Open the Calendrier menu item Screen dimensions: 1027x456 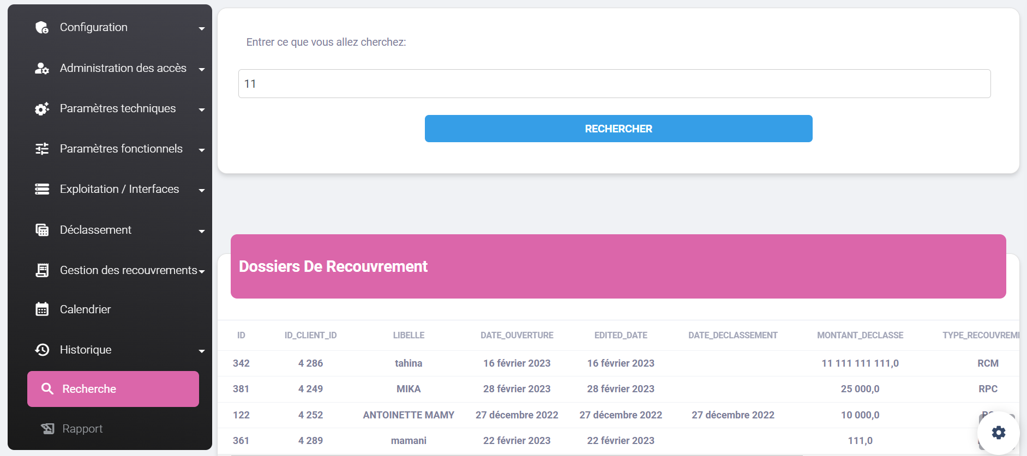(x=86, y=309)
